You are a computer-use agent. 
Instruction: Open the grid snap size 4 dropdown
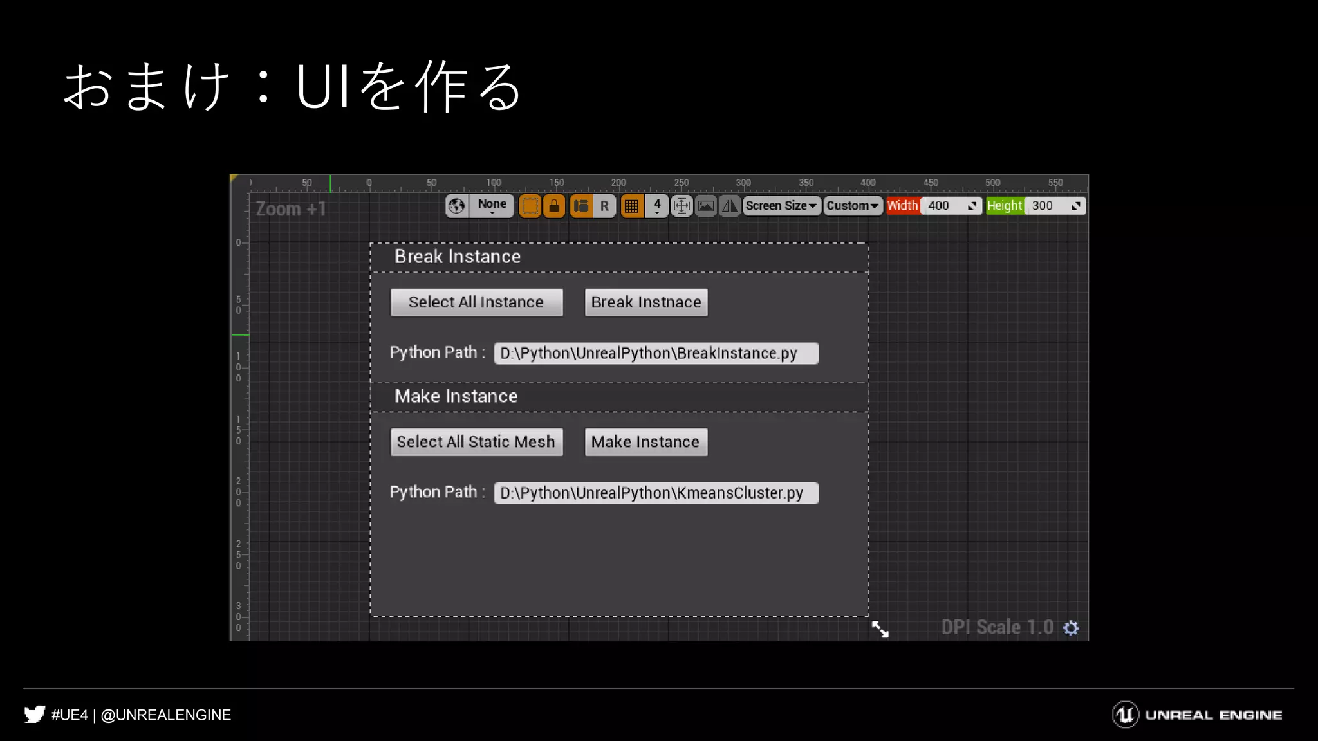[657, 206]
